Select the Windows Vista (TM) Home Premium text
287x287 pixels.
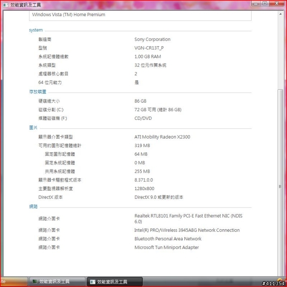tap(69, 15)
